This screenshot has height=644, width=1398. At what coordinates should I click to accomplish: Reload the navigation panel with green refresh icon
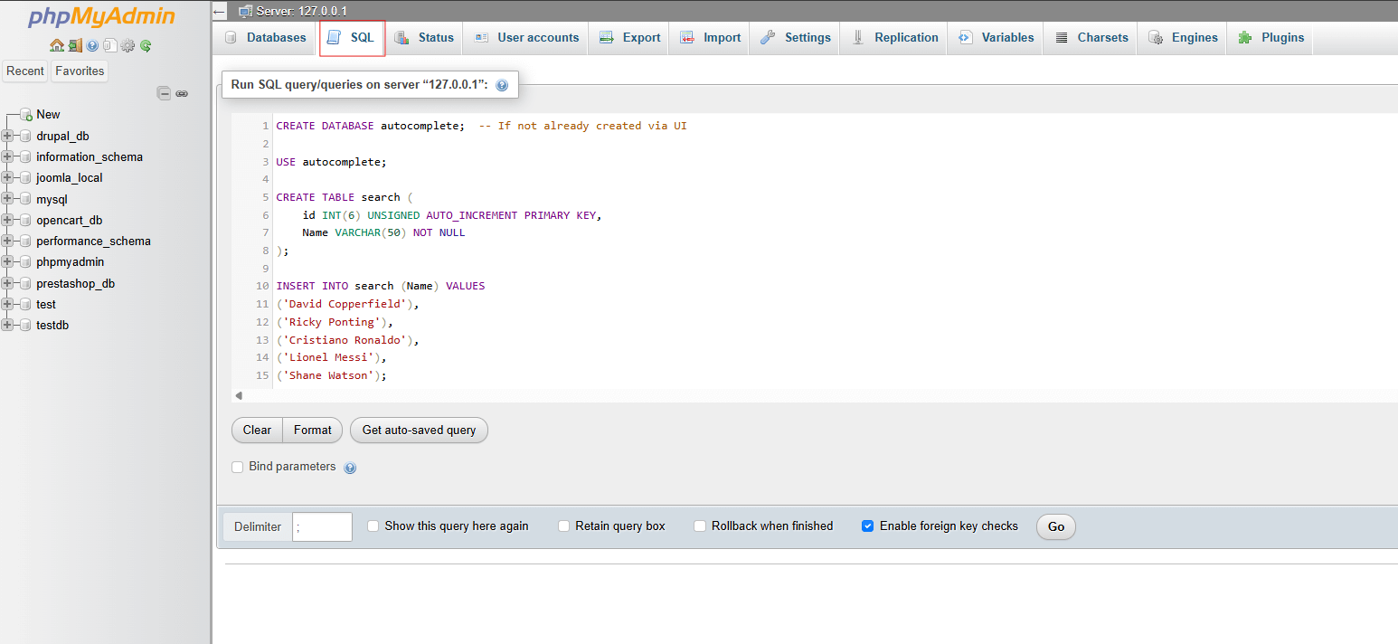coord(146,45)
